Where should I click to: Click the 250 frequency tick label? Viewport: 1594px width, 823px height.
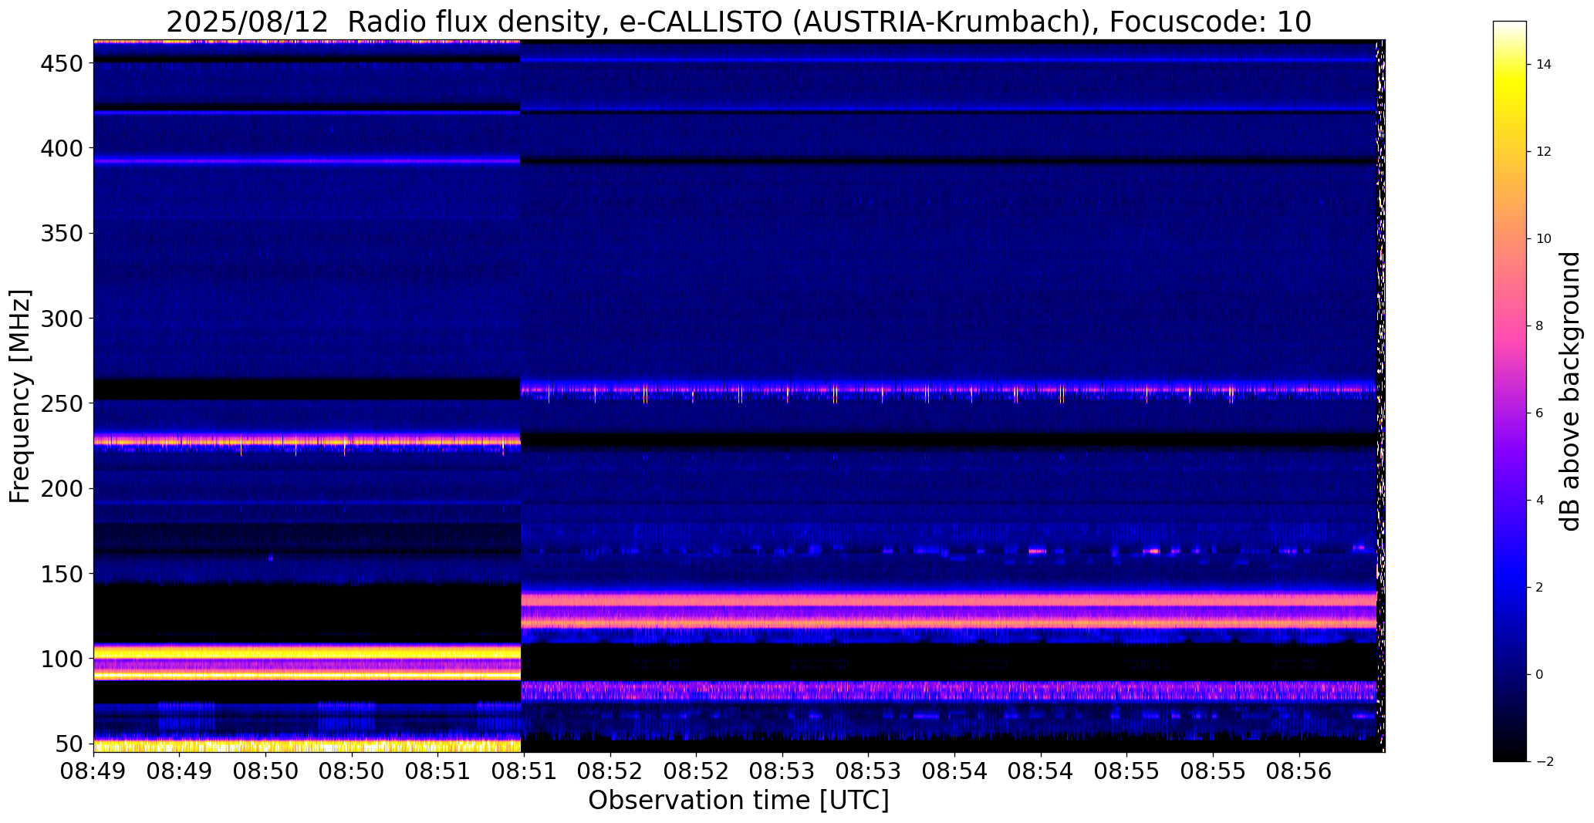(x=61, y=403)
